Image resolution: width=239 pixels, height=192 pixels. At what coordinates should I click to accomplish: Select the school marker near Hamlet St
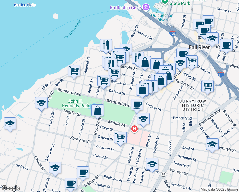tap(152, 164)
